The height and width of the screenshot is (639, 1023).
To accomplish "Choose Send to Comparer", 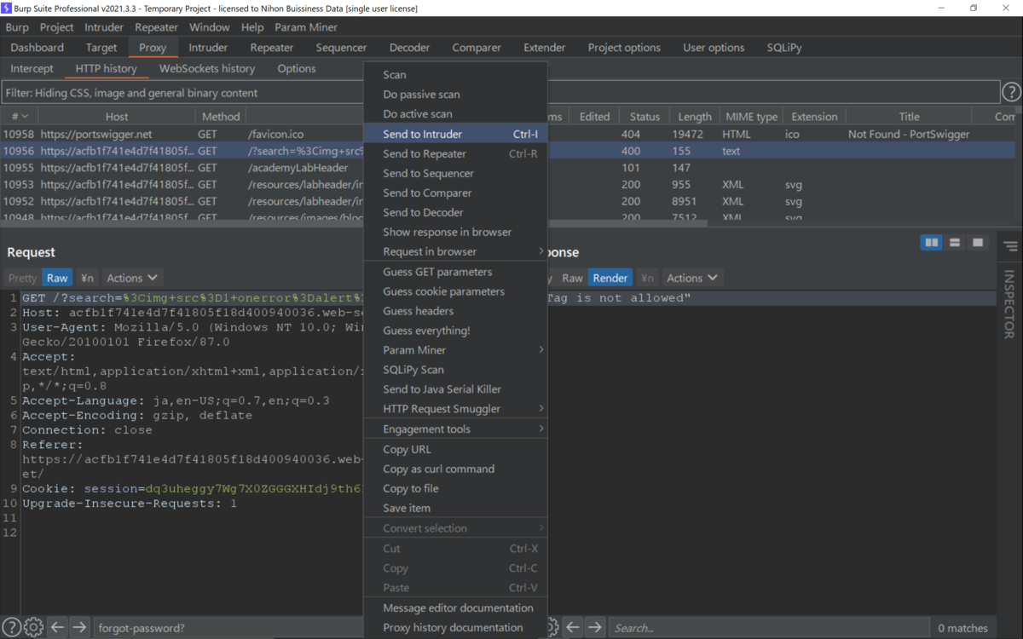I will click(x=455, y=193).
